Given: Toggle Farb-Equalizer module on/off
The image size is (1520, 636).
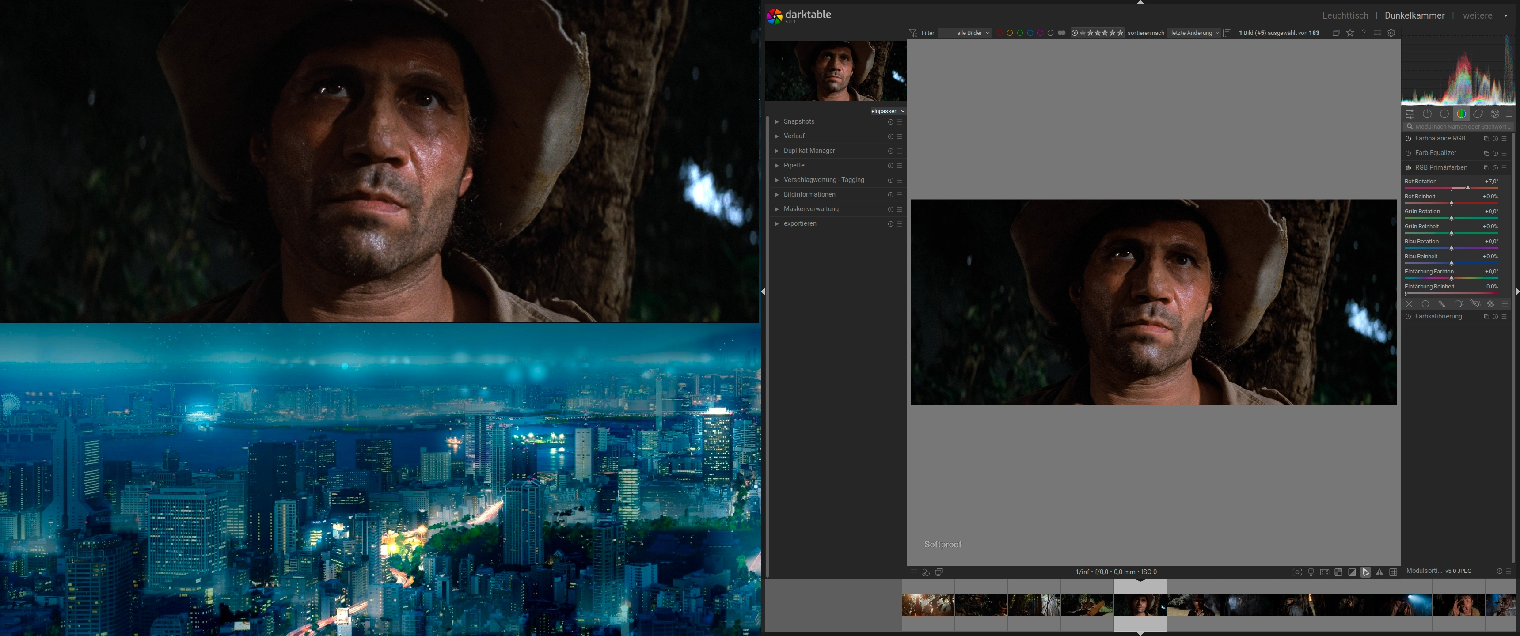Looking at the screenshot, I should 1408,153.
